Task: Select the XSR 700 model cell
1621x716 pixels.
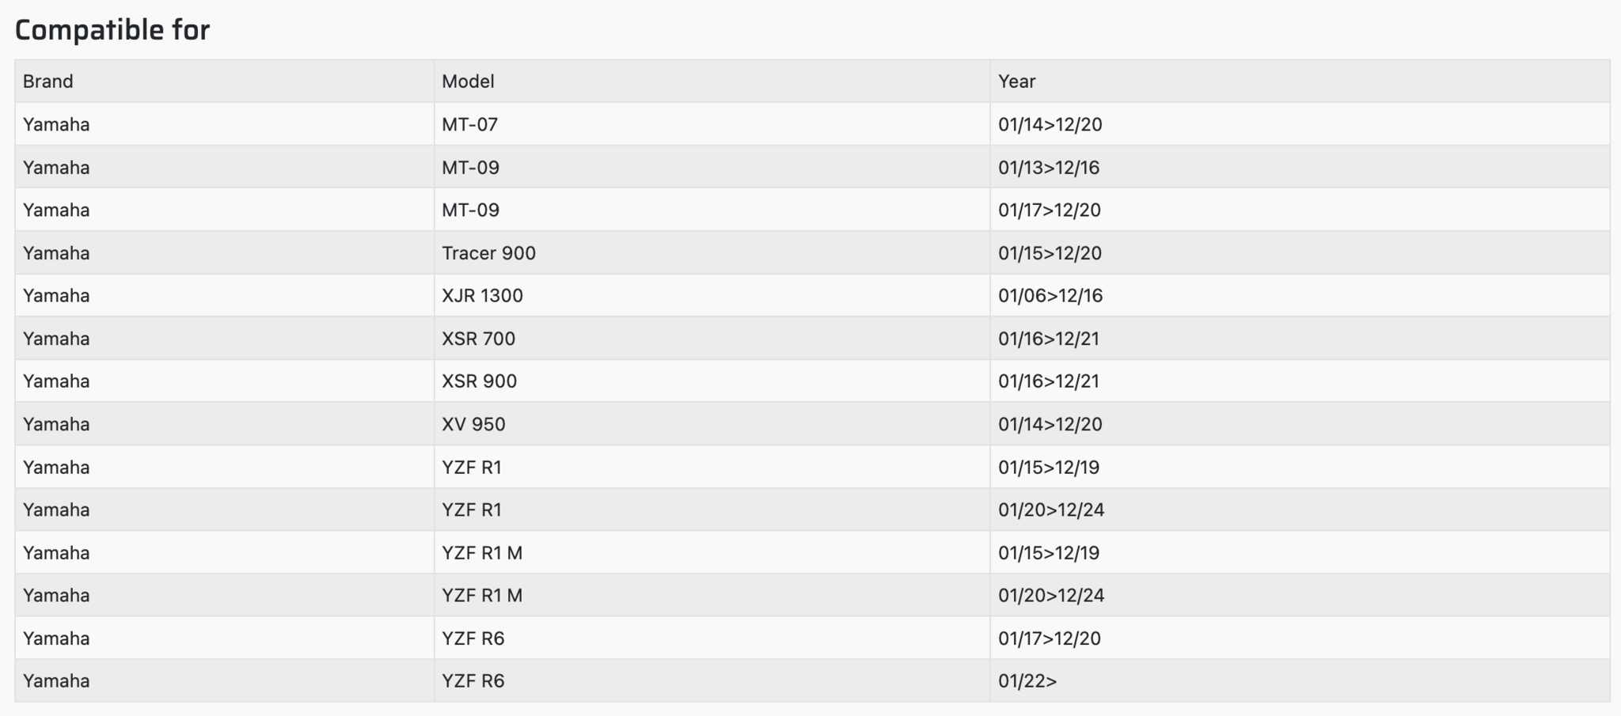Action: (x=478, y=339)
